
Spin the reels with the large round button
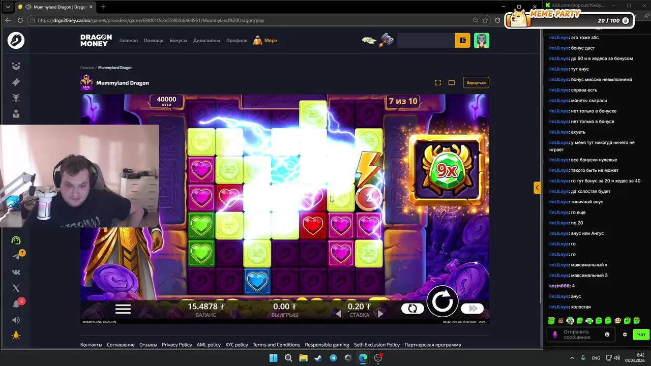[442, 301]
